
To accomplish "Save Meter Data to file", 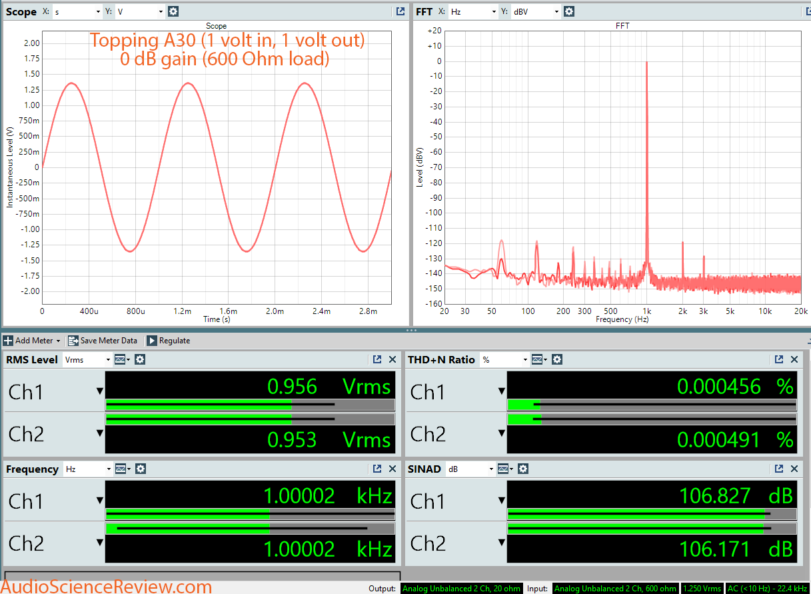I will (x=103, y=341).
